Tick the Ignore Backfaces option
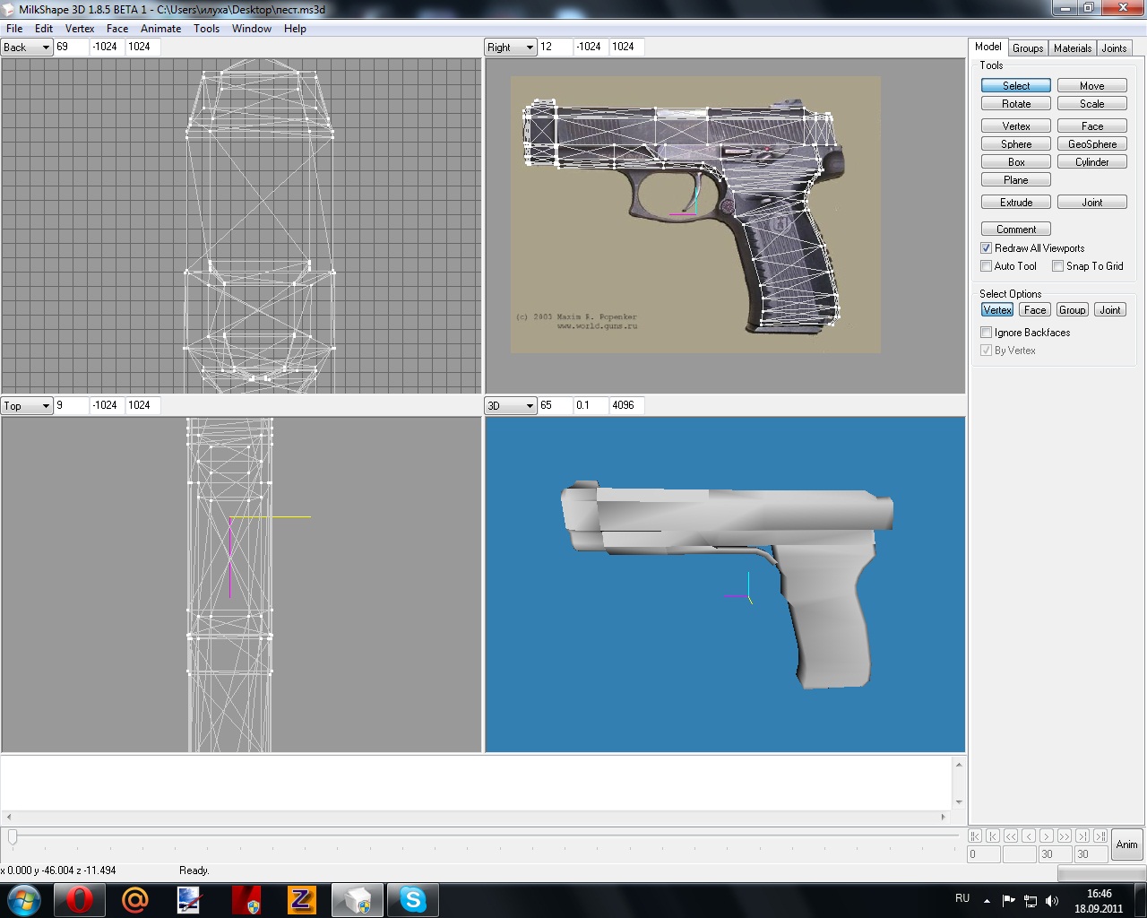1147x918 pixels. pyautogui.click(x=987, y=333)
